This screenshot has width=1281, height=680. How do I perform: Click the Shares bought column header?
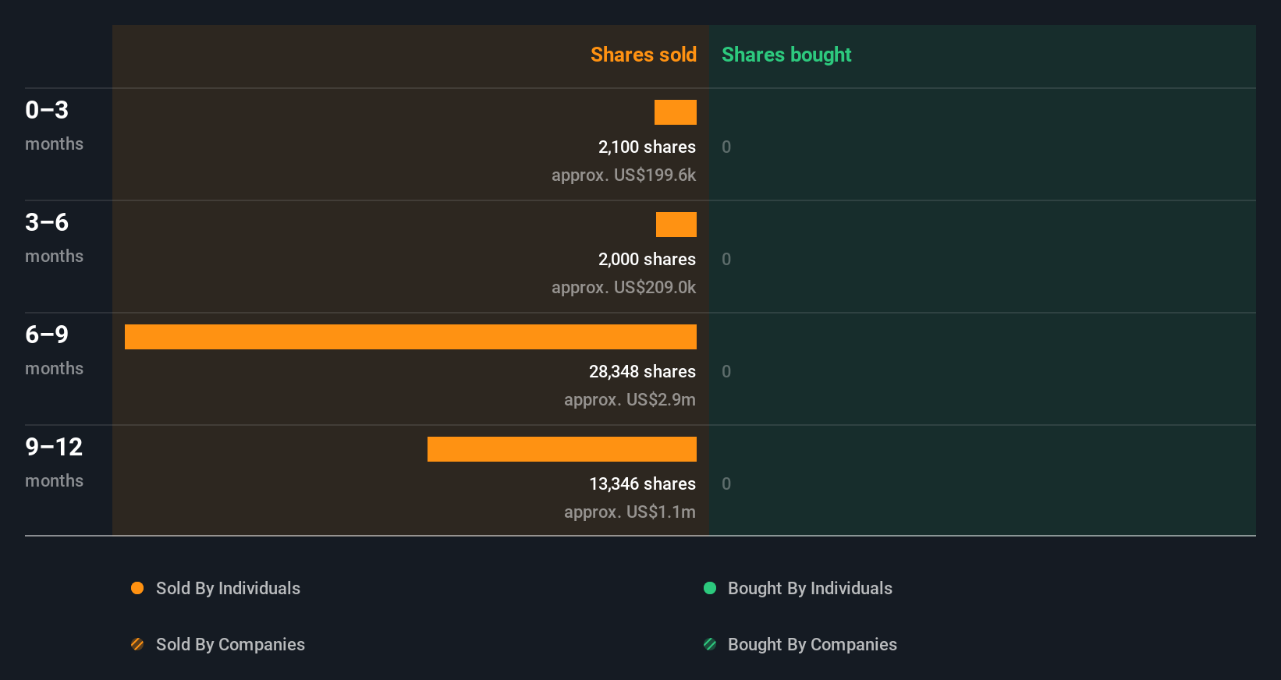point(786,55)
